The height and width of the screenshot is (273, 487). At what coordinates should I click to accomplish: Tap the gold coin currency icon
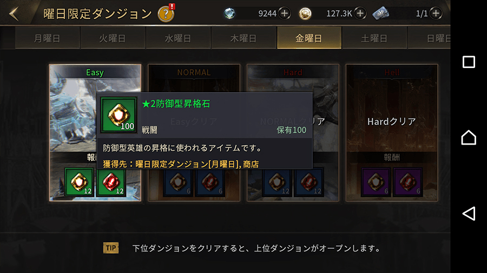[x=305, y=13]
